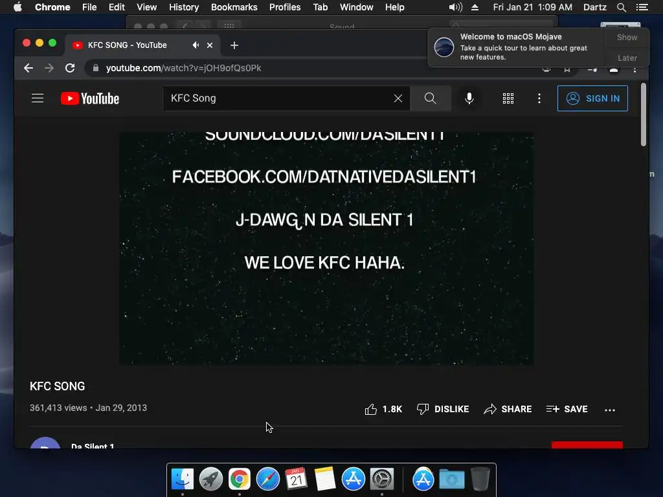Open the File menu
Viewport: 663px width, 497px height.
[x=89, y=7]
